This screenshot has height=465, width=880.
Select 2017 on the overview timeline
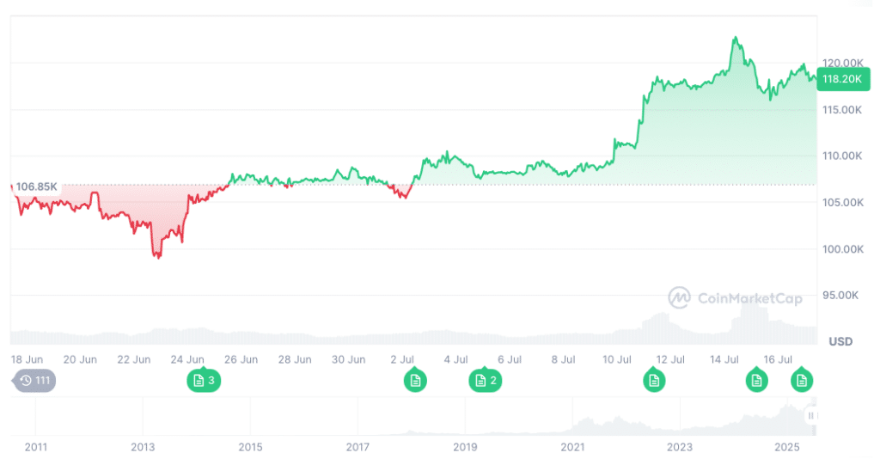357,447
